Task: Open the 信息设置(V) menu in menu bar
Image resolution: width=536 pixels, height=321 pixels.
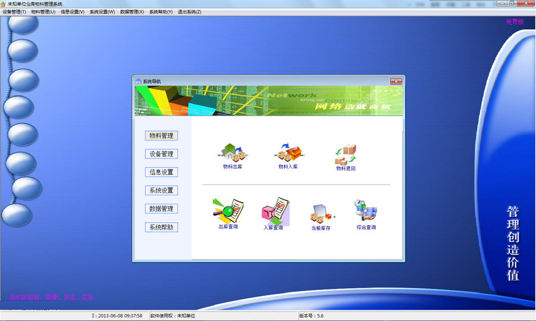Action: [72, 12]
